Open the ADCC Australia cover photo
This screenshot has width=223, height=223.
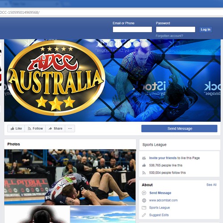coord(112,80)
